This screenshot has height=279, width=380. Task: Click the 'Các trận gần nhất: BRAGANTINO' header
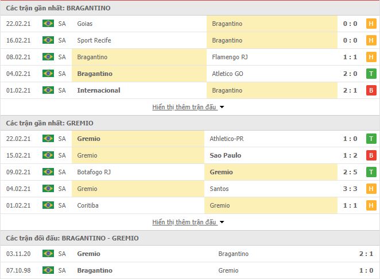58,8
